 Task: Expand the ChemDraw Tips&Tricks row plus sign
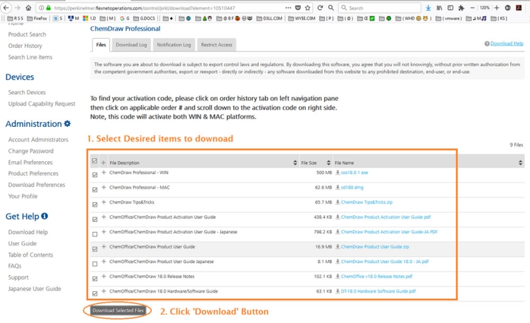(x=104, y=203)
